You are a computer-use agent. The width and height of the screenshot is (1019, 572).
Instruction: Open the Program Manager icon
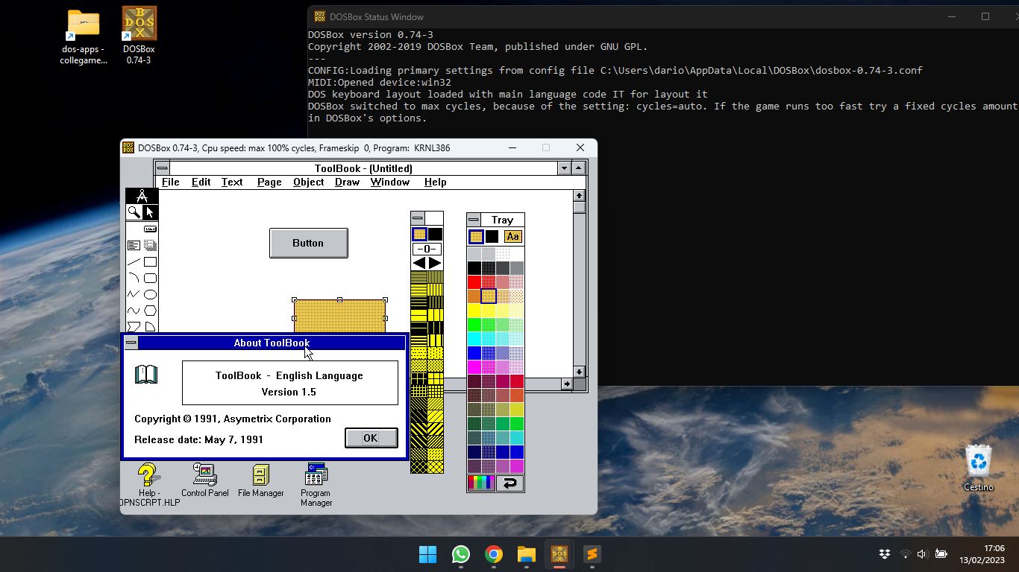(x=316, y=484)
